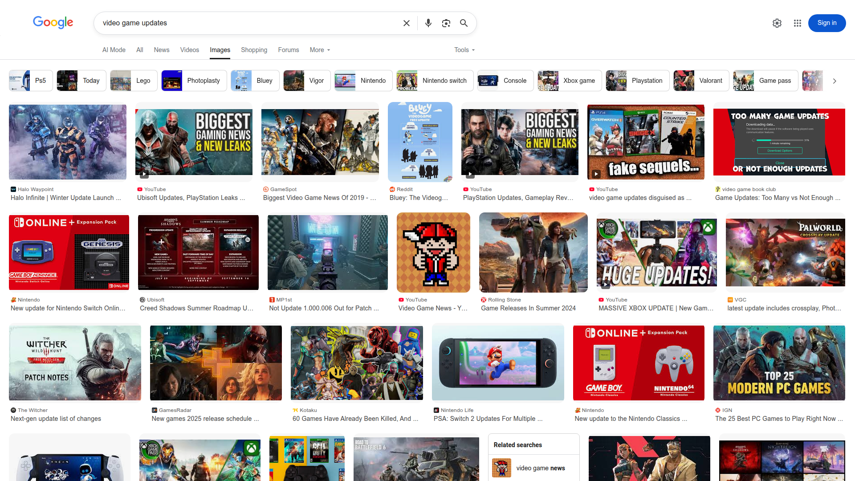Switch to the Shopping tab
Screen dimensions: 855x481
(x=254, y=50)
